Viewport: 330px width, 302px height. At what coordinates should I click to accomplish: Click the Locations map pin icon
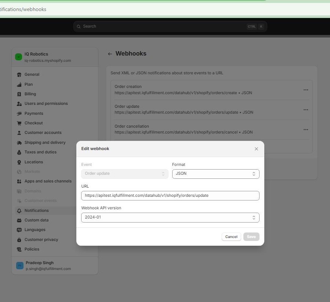click(19, 162)
